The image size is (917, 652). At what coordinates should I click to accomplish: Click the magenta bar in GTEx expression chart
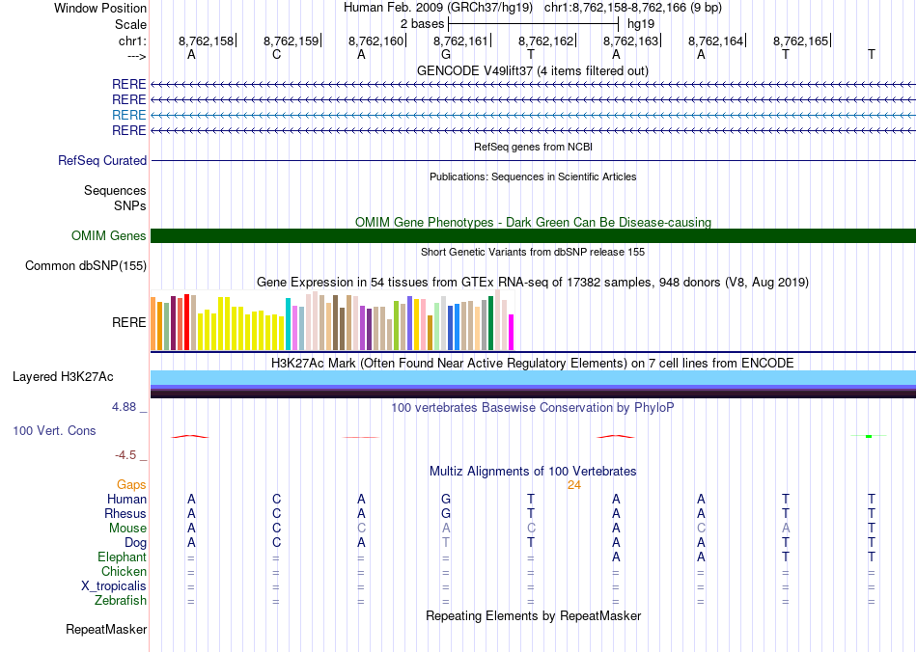coord(511,332)
